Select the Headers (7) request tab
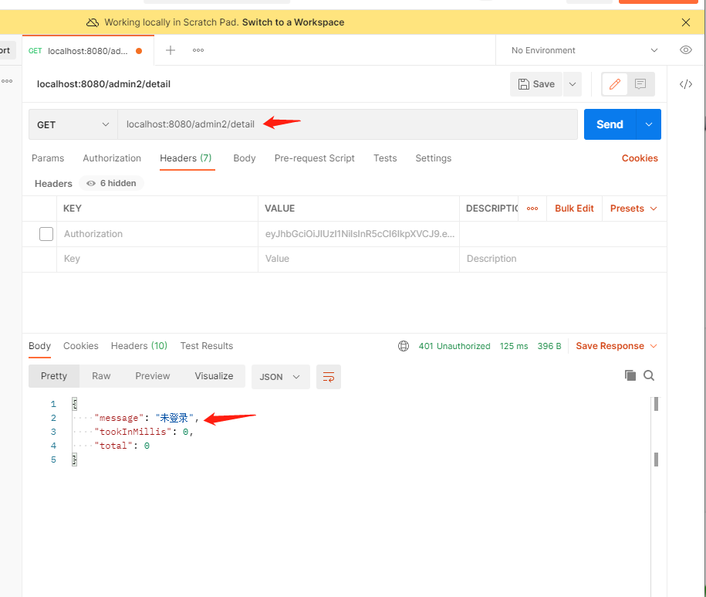This screenshot has width=706, height=597. click(186, 158)
